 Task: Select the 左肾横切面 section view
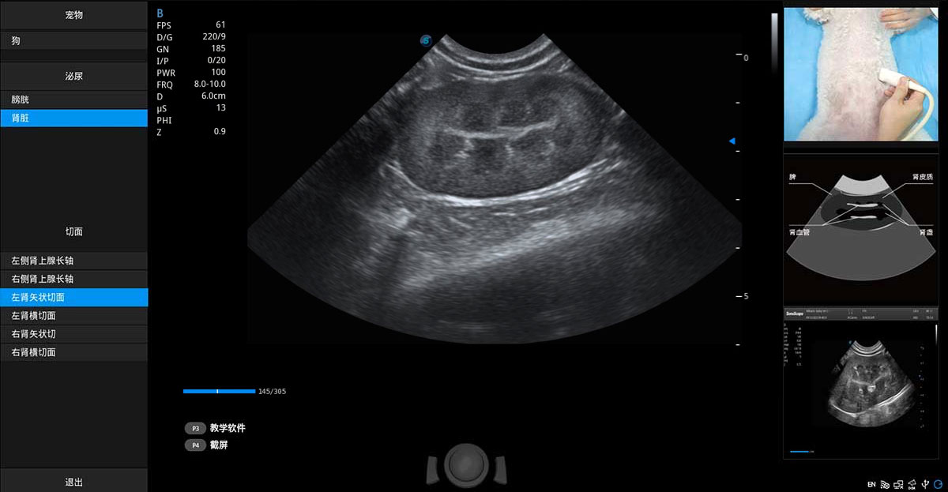[73, 316]
